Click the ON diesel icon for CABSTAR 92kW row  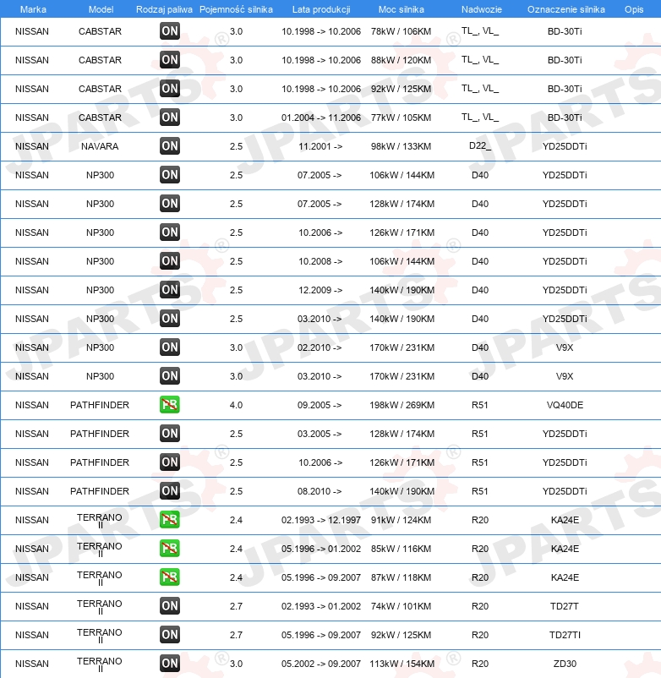(169, 89)
